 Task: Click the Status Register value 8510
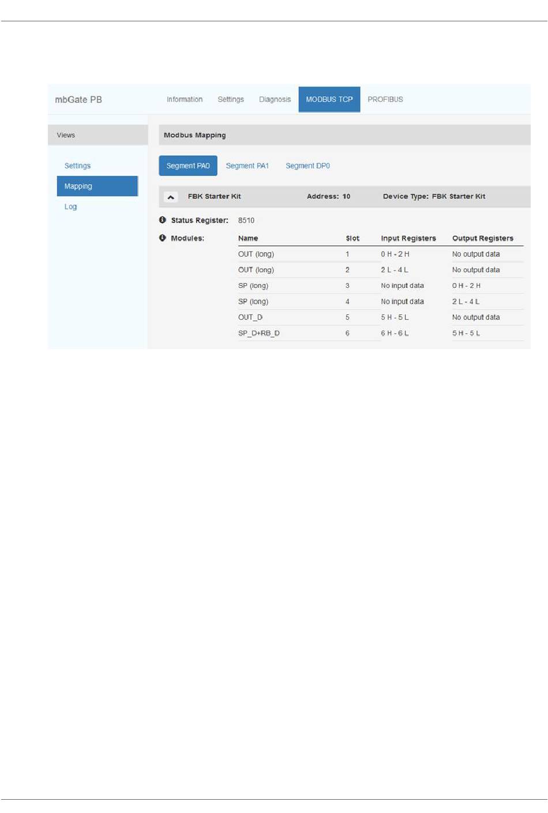point(246,220)
